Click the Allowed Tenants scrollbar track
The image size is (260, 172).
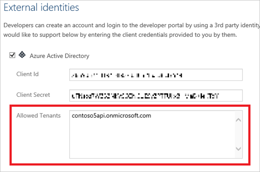pos(239,134)
